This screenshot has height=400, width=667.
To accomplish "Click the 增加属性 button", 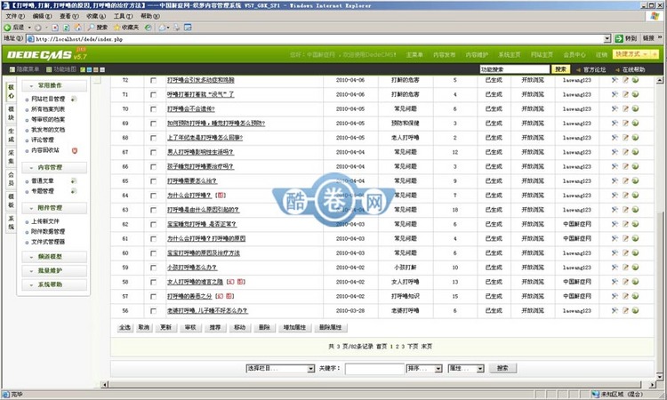I will (294, 327).
